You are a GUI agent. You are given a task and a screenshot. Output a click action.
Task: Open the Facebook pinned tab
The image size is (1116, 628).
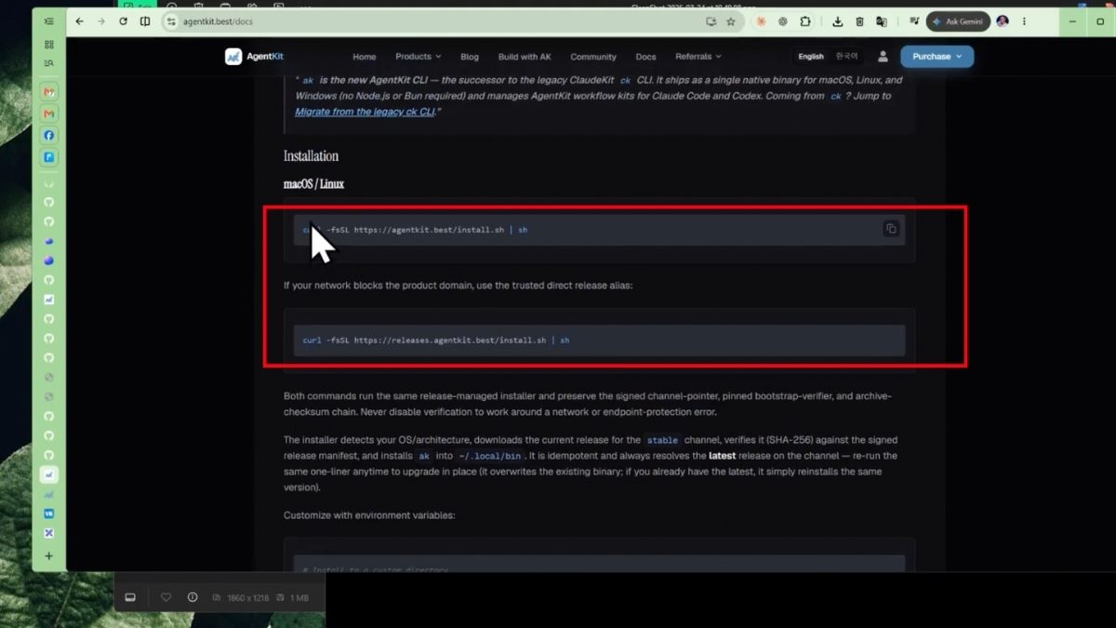click(49, 135)
